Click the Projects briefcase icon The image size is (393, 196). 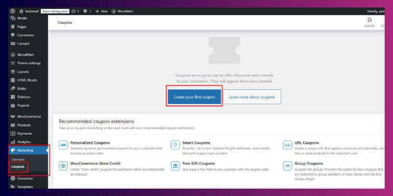[13, 105]
